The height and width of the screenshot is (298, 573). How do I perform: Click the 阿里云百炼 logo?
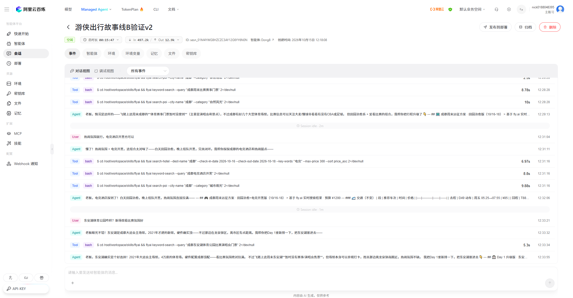pyautogui.click(x=30, y=9)
